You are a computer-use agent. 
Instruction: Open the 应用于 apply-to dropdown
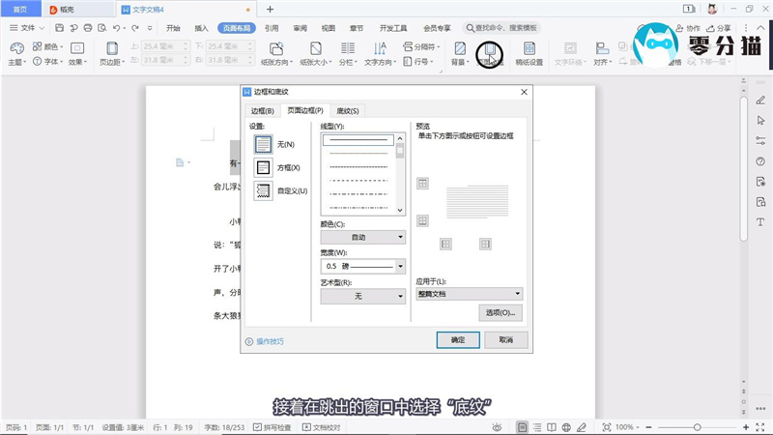[469, 293]
